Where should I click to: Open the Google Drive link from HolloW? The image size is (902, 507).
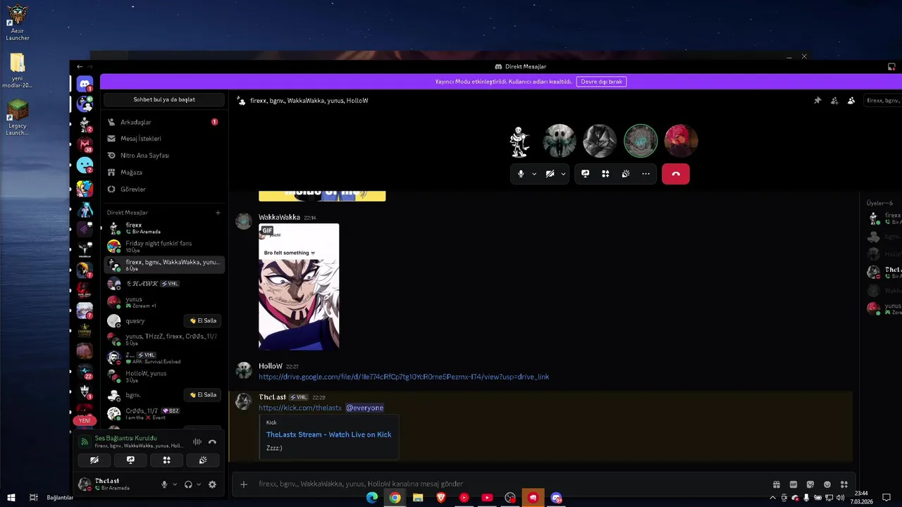pyautogui.click(x=404, y=377)
